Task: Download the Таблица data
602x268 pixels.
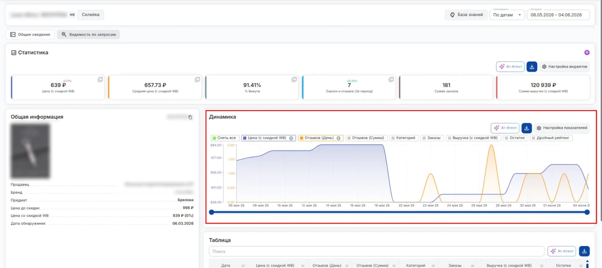Action: click(584, 251)
